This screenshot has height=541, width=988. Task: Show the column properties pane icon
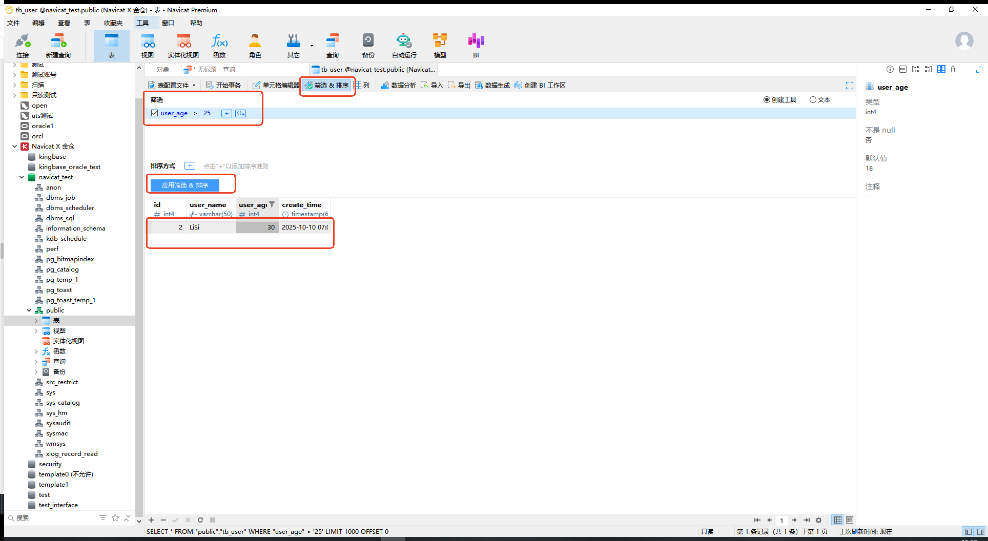pyautogui.click(x=941, y=69)
